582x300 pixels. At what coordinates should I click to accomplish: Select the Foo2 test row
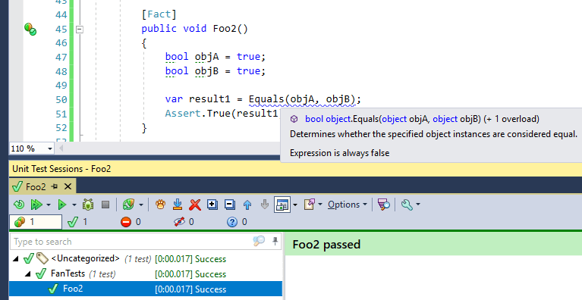click(x=146, y=289)
